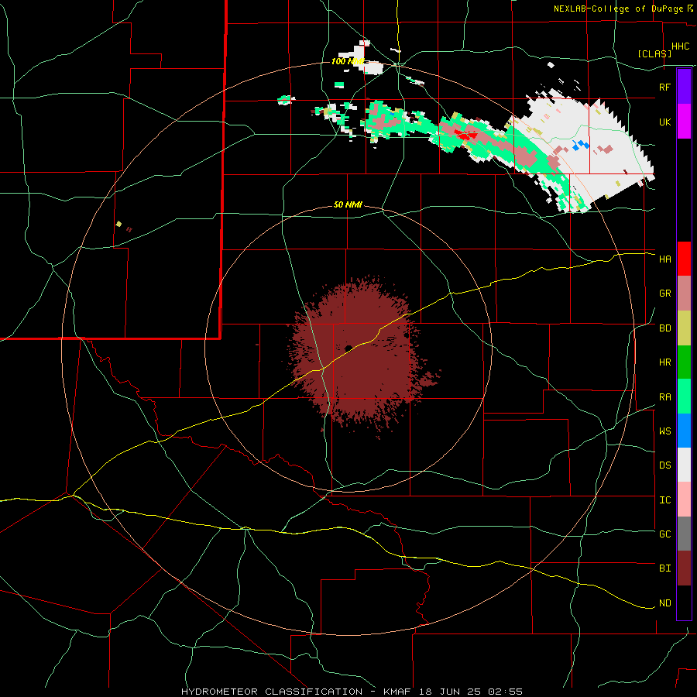Click the 'DS' legend label
The image size is (697, 697).
[665, 465]
